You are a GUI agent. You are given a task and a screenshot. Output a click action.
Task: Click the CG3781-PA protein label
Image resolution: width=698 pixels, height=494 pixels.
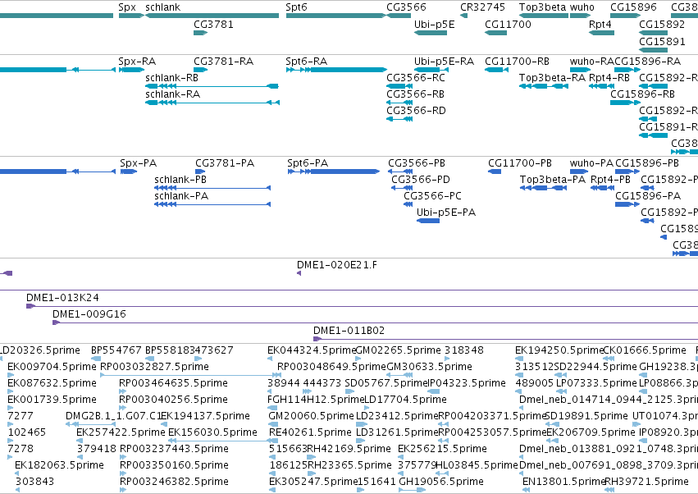[225, 163]
